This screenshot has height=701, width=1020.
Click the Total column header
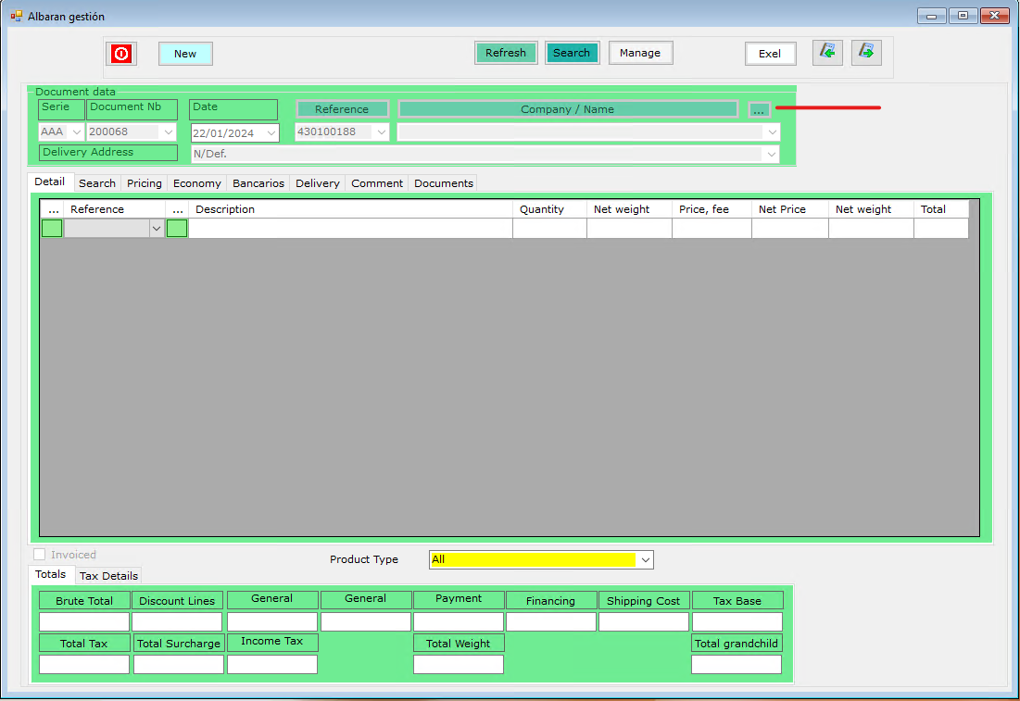point(940,208)
